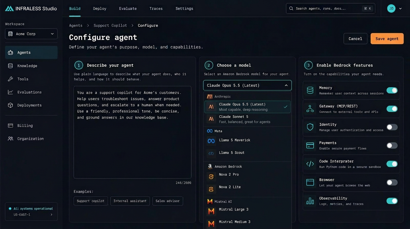Image resolution: width=410 pixels, height=229 pixels.
Task: Go to the Traces tab
Action: pyautogui.click(x=156, y=9)
